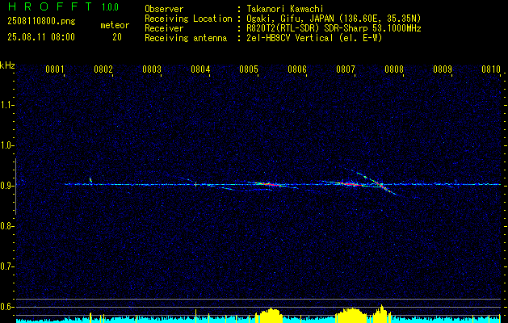Click the small echo spike after 0801
Viewport: 508px width, 323px height.
[90, 180]
